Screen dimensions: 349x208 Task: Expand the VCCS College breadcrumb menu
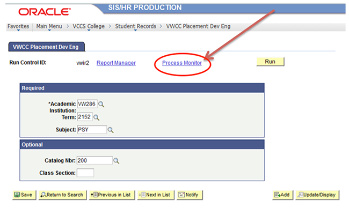click(89, 26)
